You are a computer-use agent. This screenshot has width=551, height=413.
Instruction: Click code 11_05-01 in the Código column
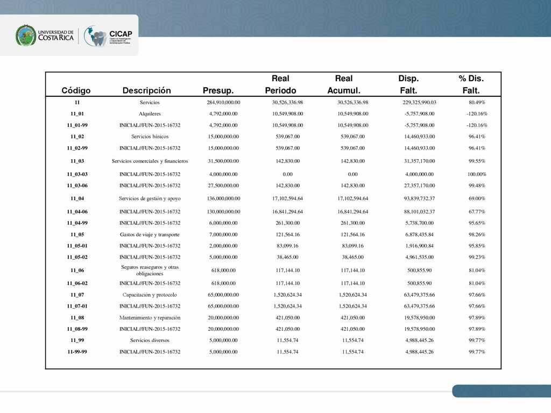pos(77,246)
